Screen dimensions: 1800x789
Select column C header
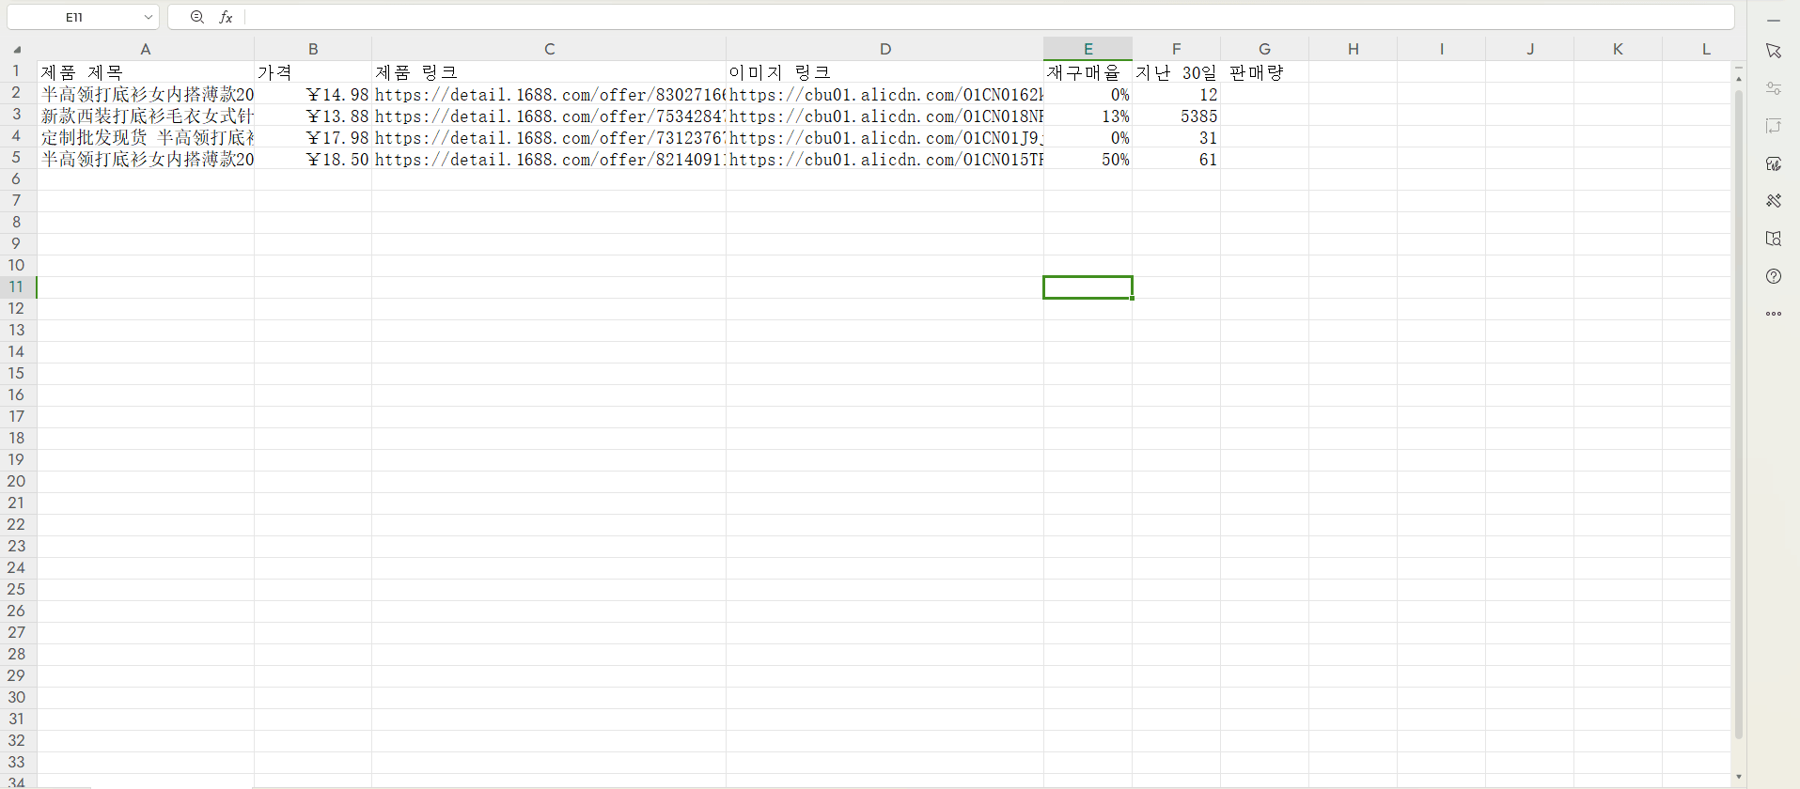[x=549, y=49]
